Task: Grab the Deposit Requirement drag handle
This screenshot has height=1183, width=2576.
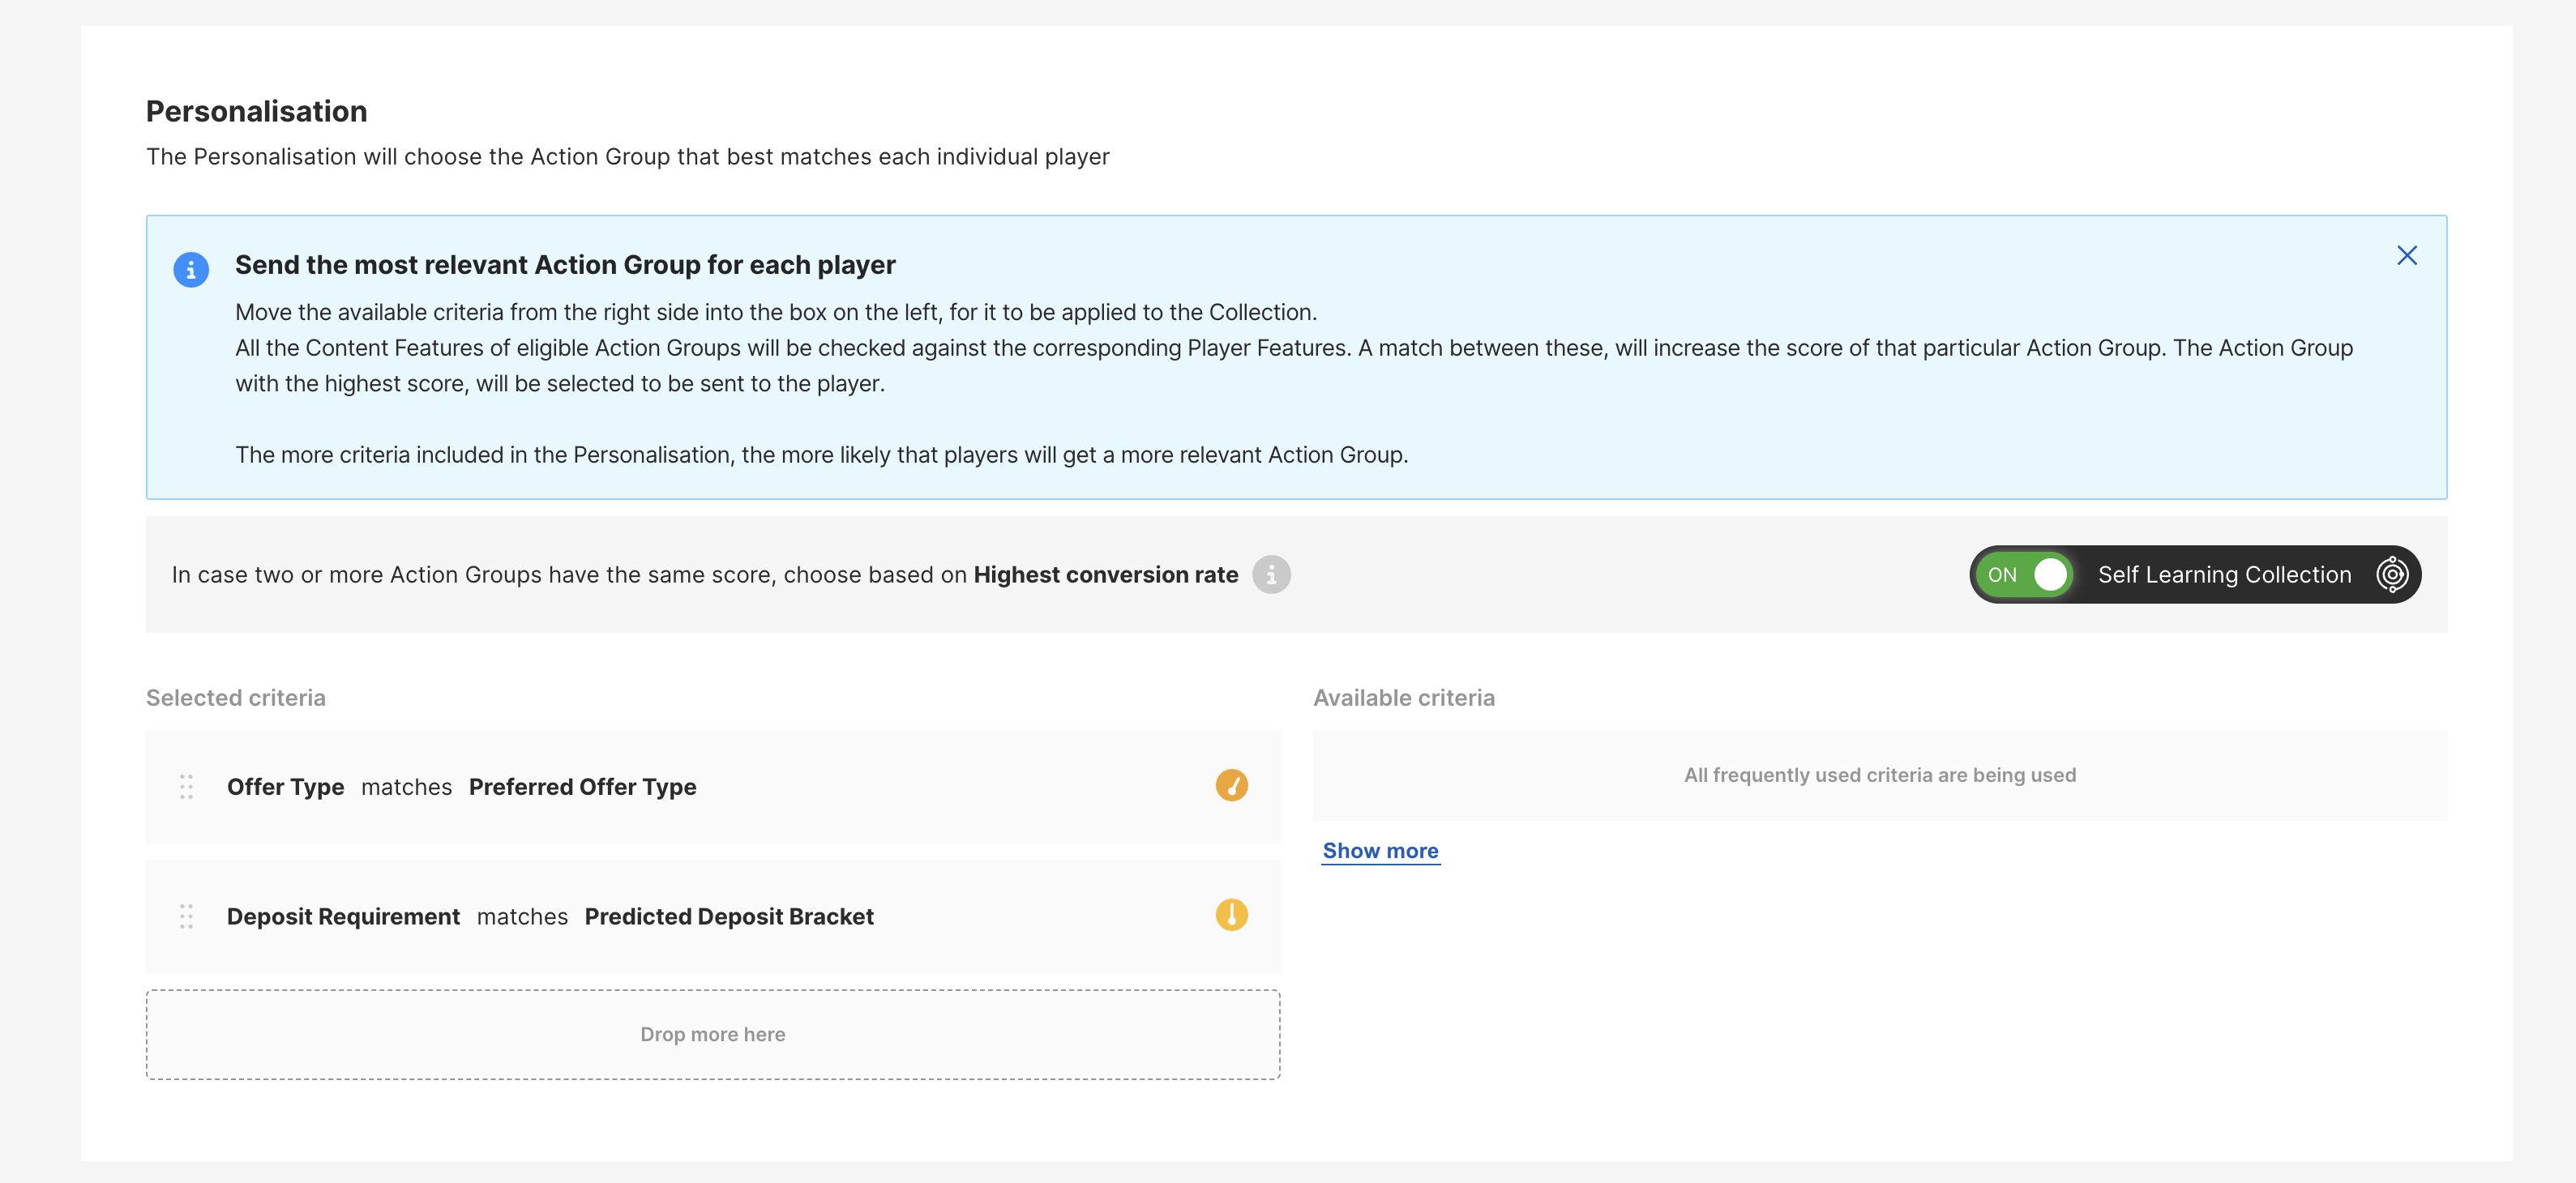Action: (x=186, y=916)
